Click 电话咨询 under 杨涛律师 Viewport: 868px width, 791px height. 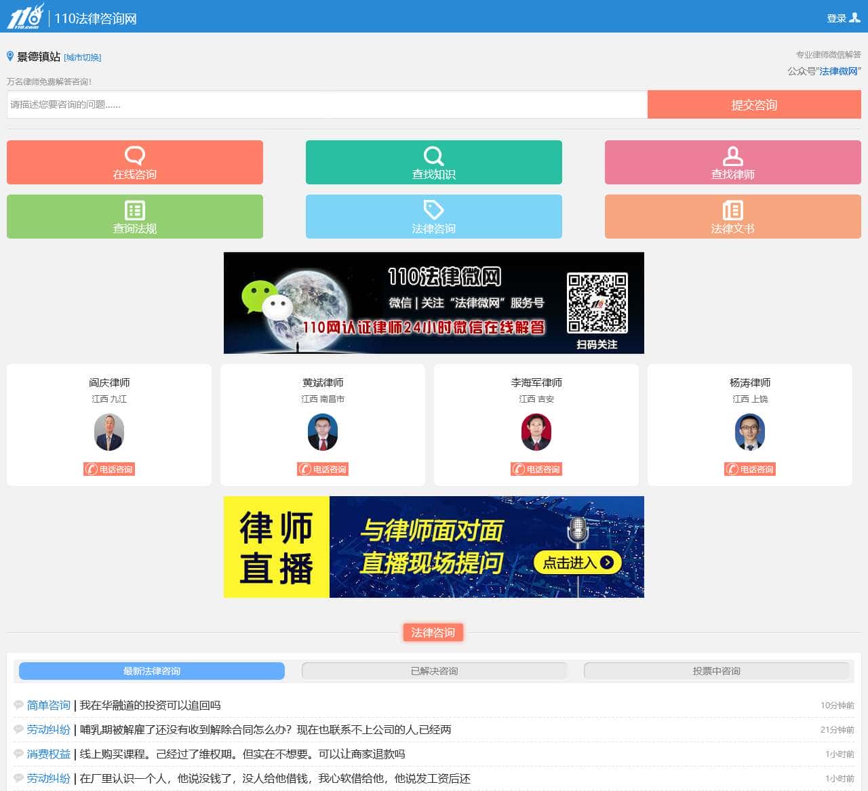tap(750, 469)
